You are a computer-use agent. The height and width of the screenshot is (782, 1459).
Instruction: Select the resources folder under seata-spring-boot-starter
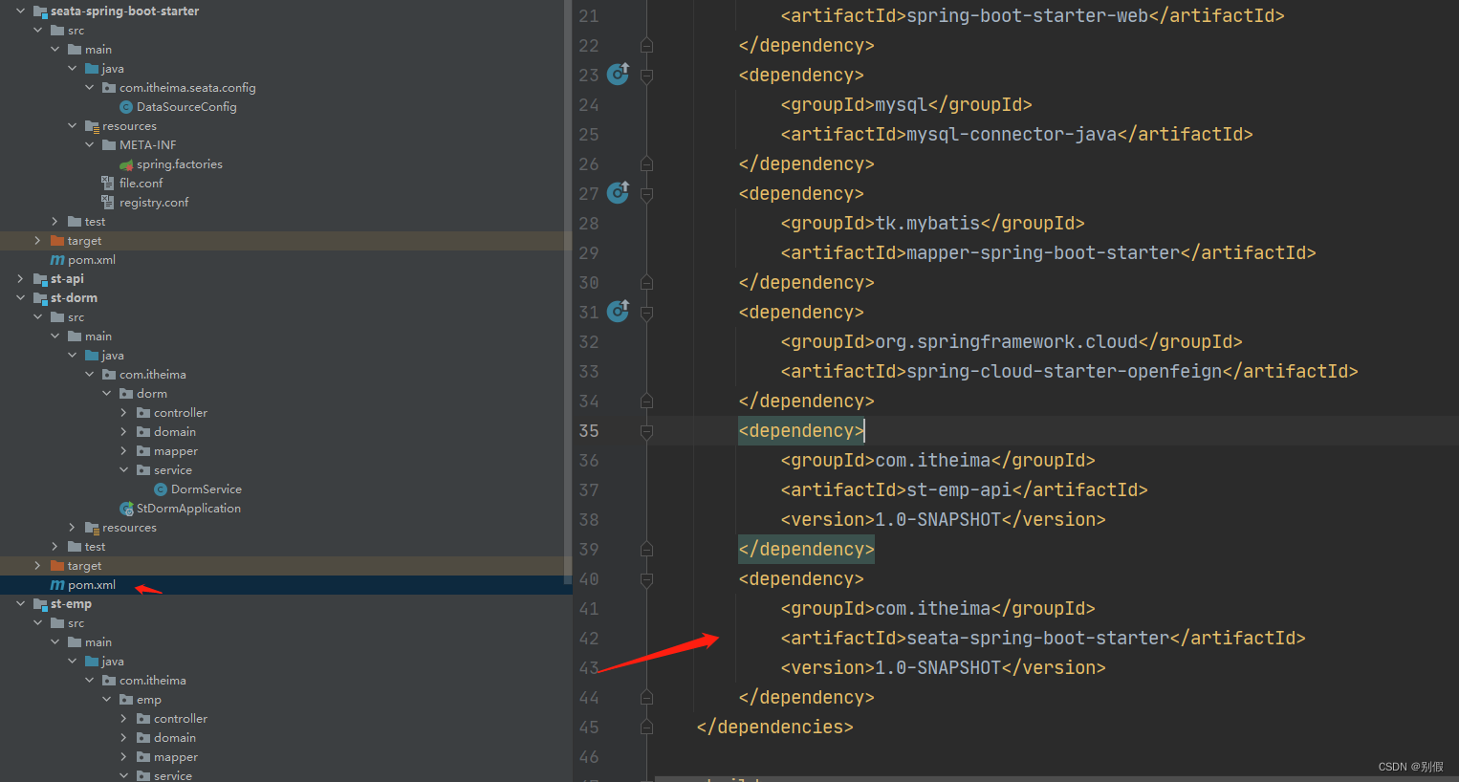pyautogui.click(x=120, y=126)
